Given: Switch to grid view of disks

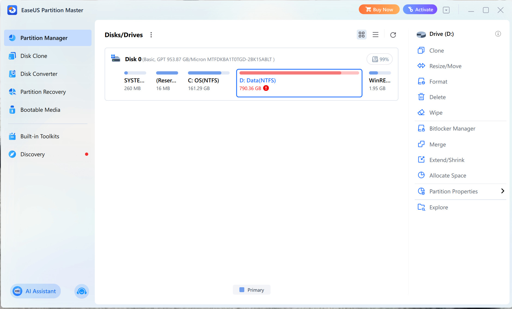Looking at the screenshot, I should pyautogui.click(x=362, y=35).
